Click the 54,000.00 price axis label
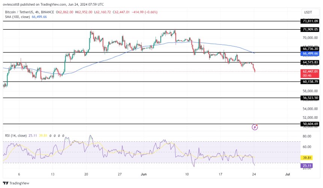Image resolution: width=323 pixels, height=188 pixels. (x=310, y=109)
